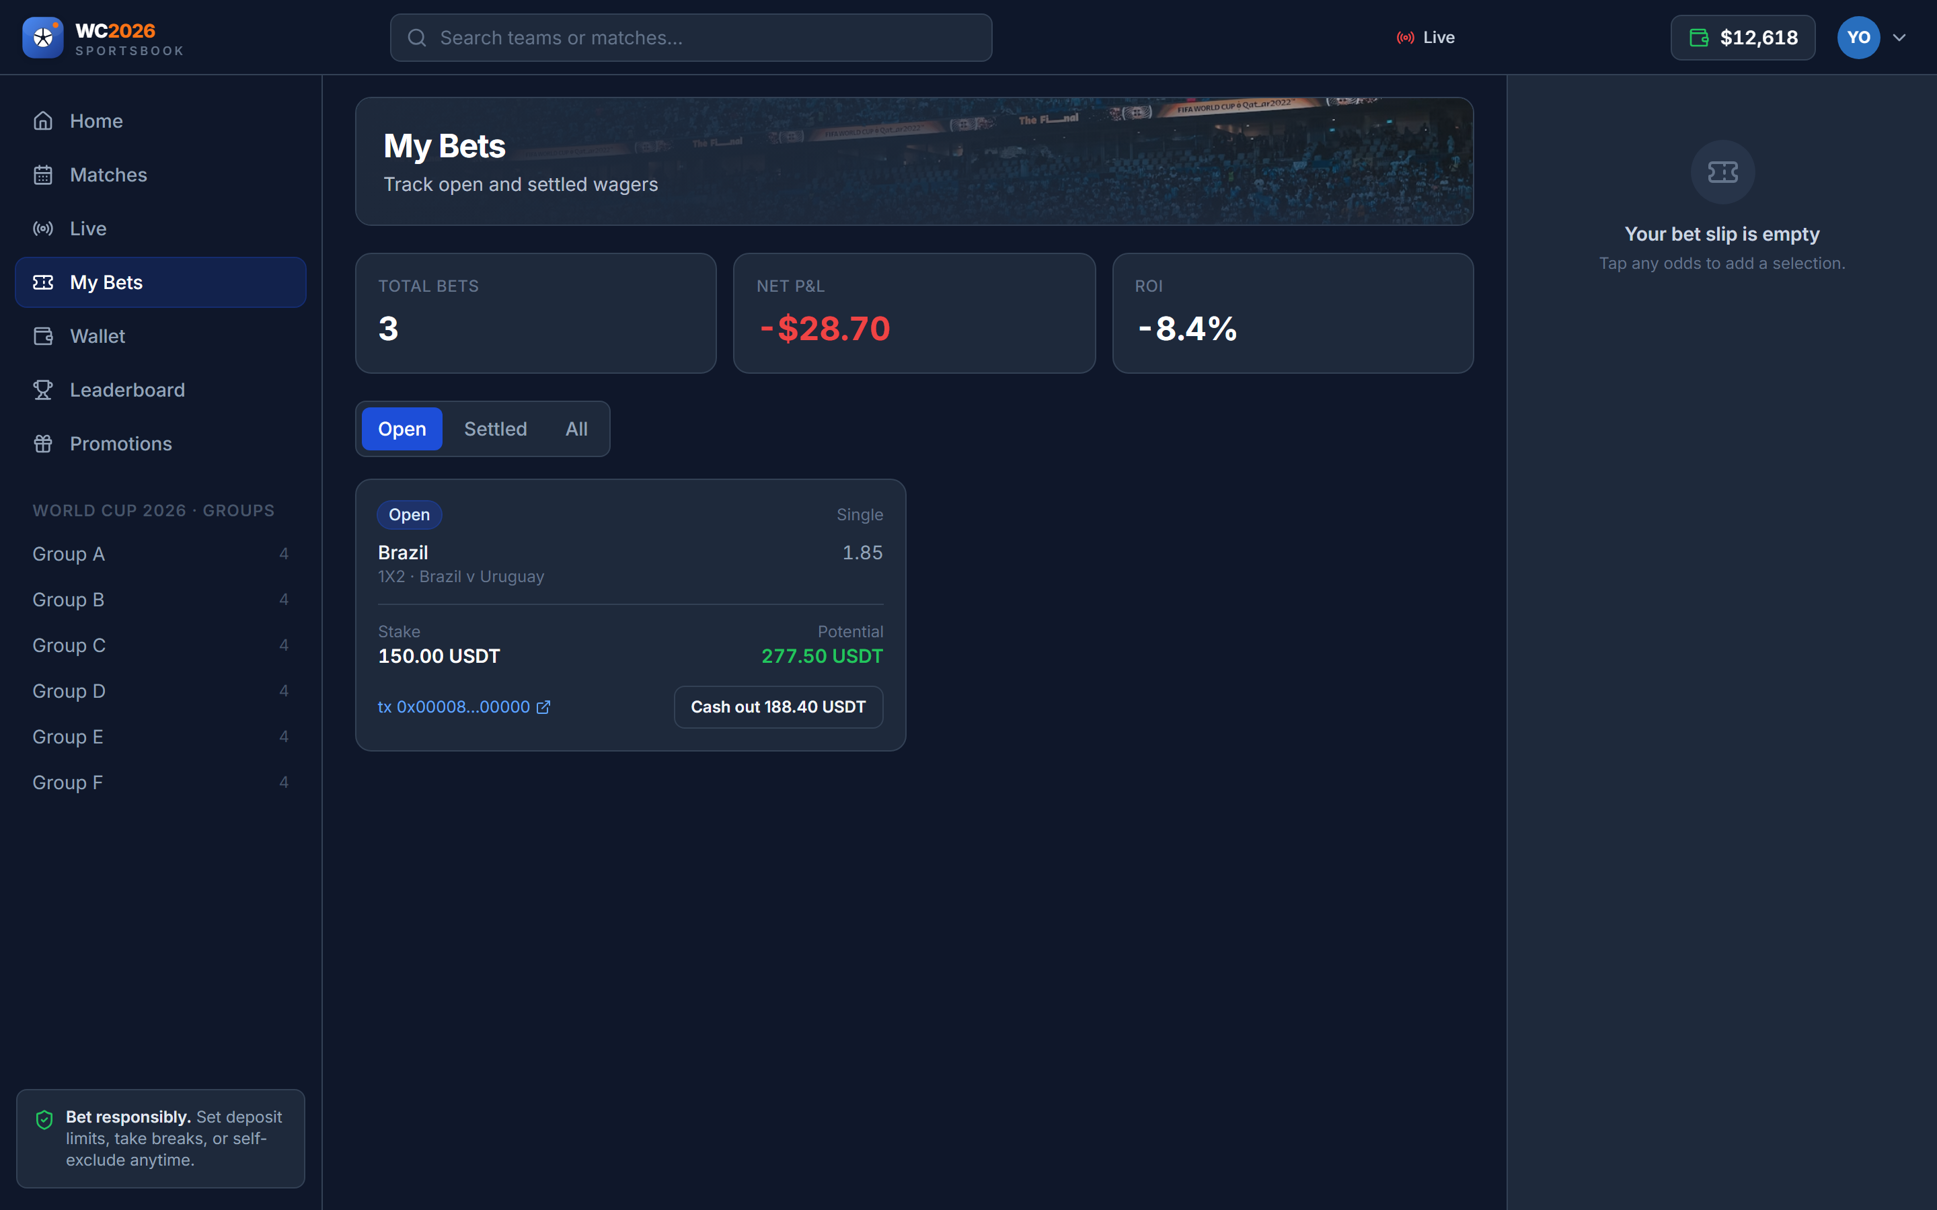Open Live in the sidebar menu

pos(161,228)
